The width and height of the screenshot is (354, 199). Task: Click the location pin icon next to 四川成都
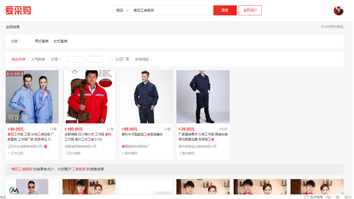coord(65,153)
